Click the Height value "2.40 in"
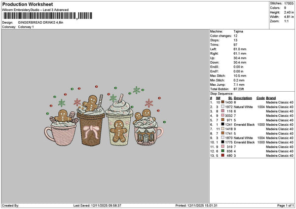Viewport: 296px width, 209px height. tap(289, 12)
